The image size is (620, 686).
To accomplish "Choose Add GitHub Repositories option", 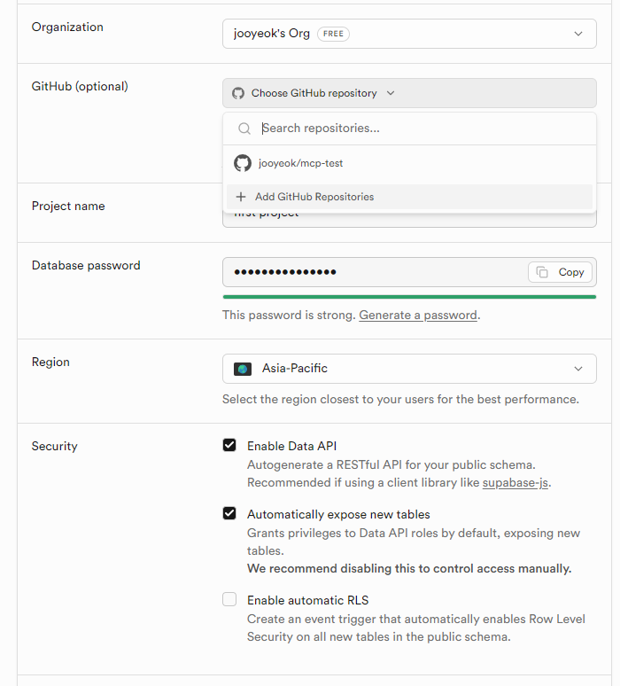I will (x=409, y=197).
